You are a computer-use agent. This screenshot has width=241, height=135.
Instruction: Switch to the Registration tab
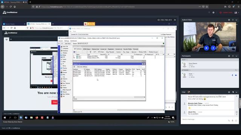point(111,49)
